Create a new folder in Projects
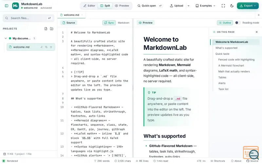 [52, 29]
